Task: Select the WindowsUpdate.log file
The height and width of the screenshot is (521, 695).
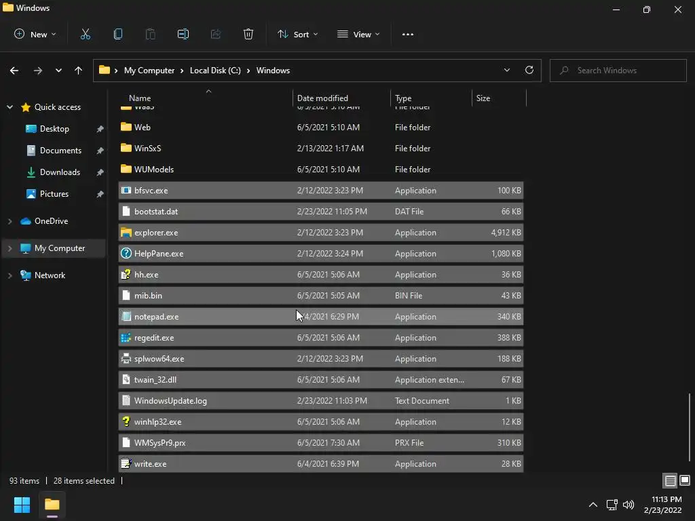Action: [x=321, y=400]
